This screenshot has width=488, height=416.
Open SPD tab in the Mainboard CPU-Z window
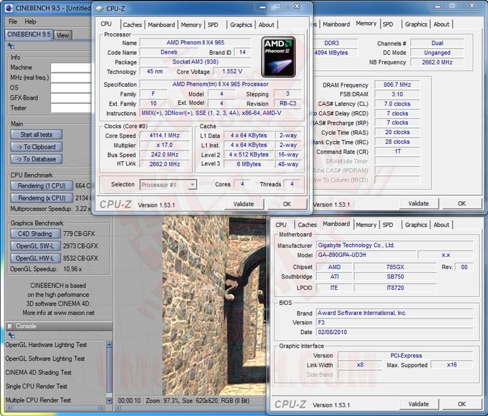(x=388, y=225)
